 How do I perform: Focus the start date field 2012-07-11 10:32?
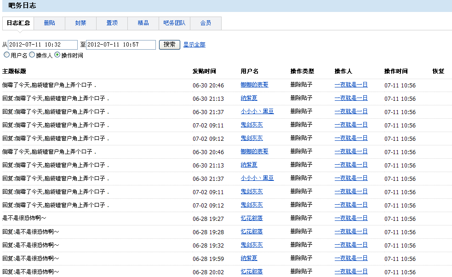(43, 45)
